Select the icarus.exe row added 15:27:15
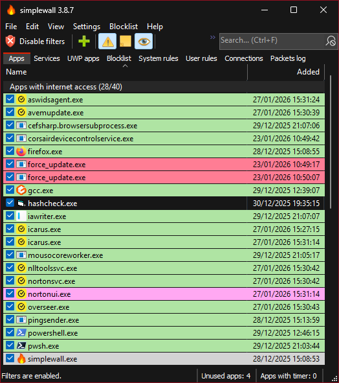The image size is (339, 383). click(x=164, y=229)
